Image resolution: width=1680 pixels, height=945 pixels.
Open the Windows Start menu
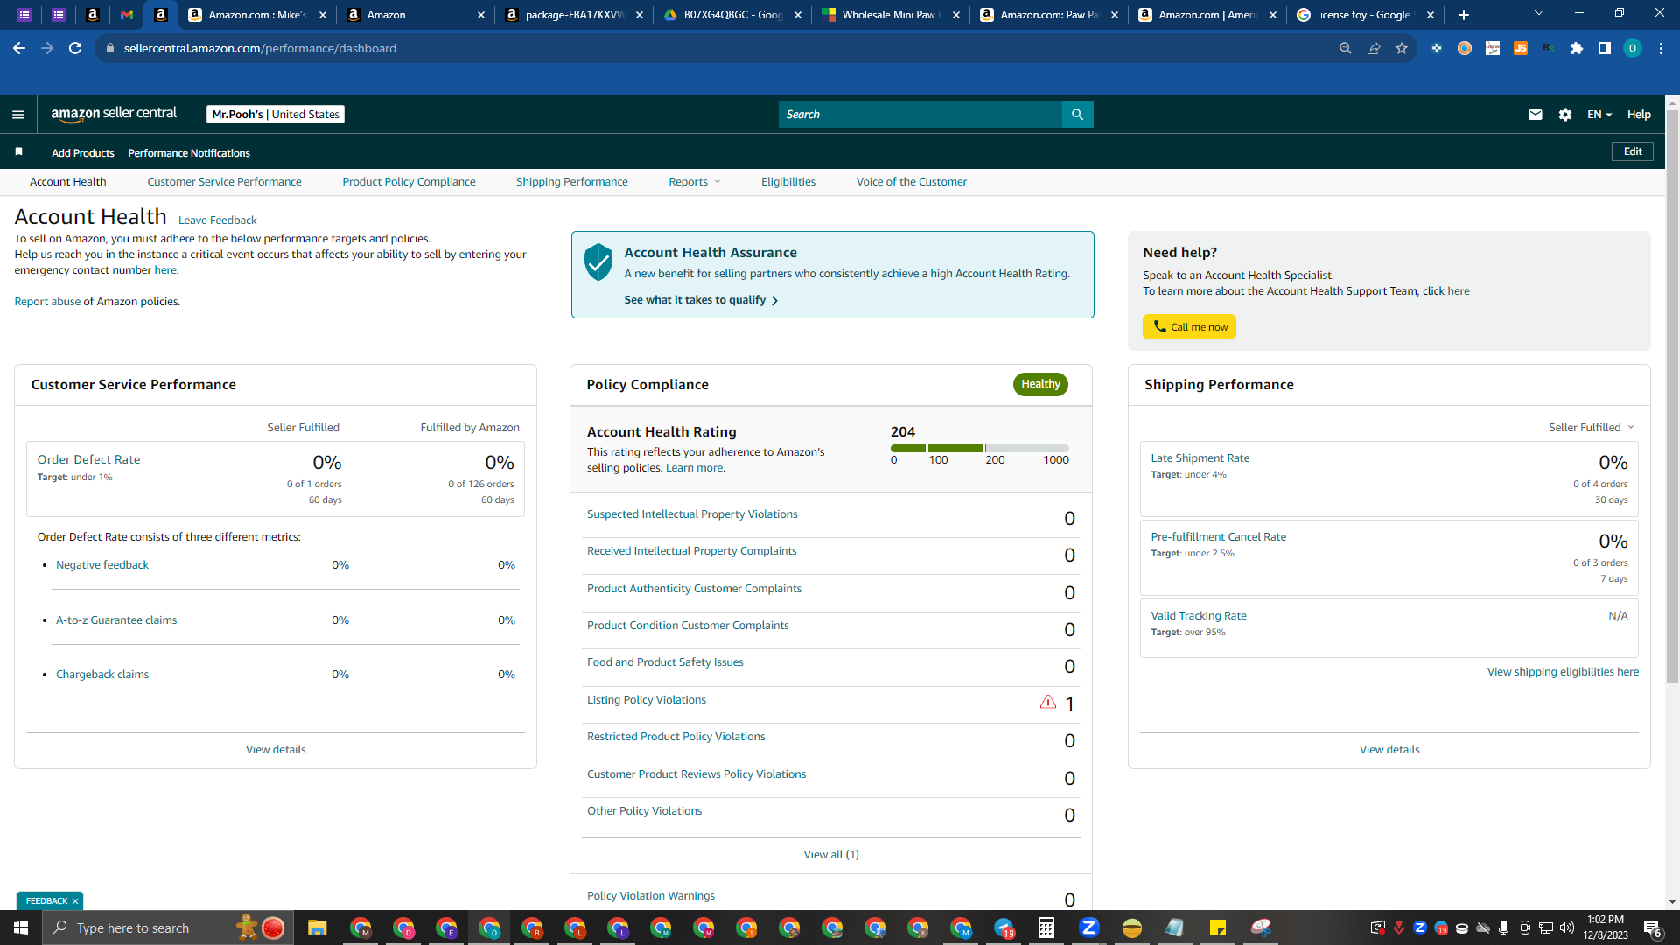21,927
